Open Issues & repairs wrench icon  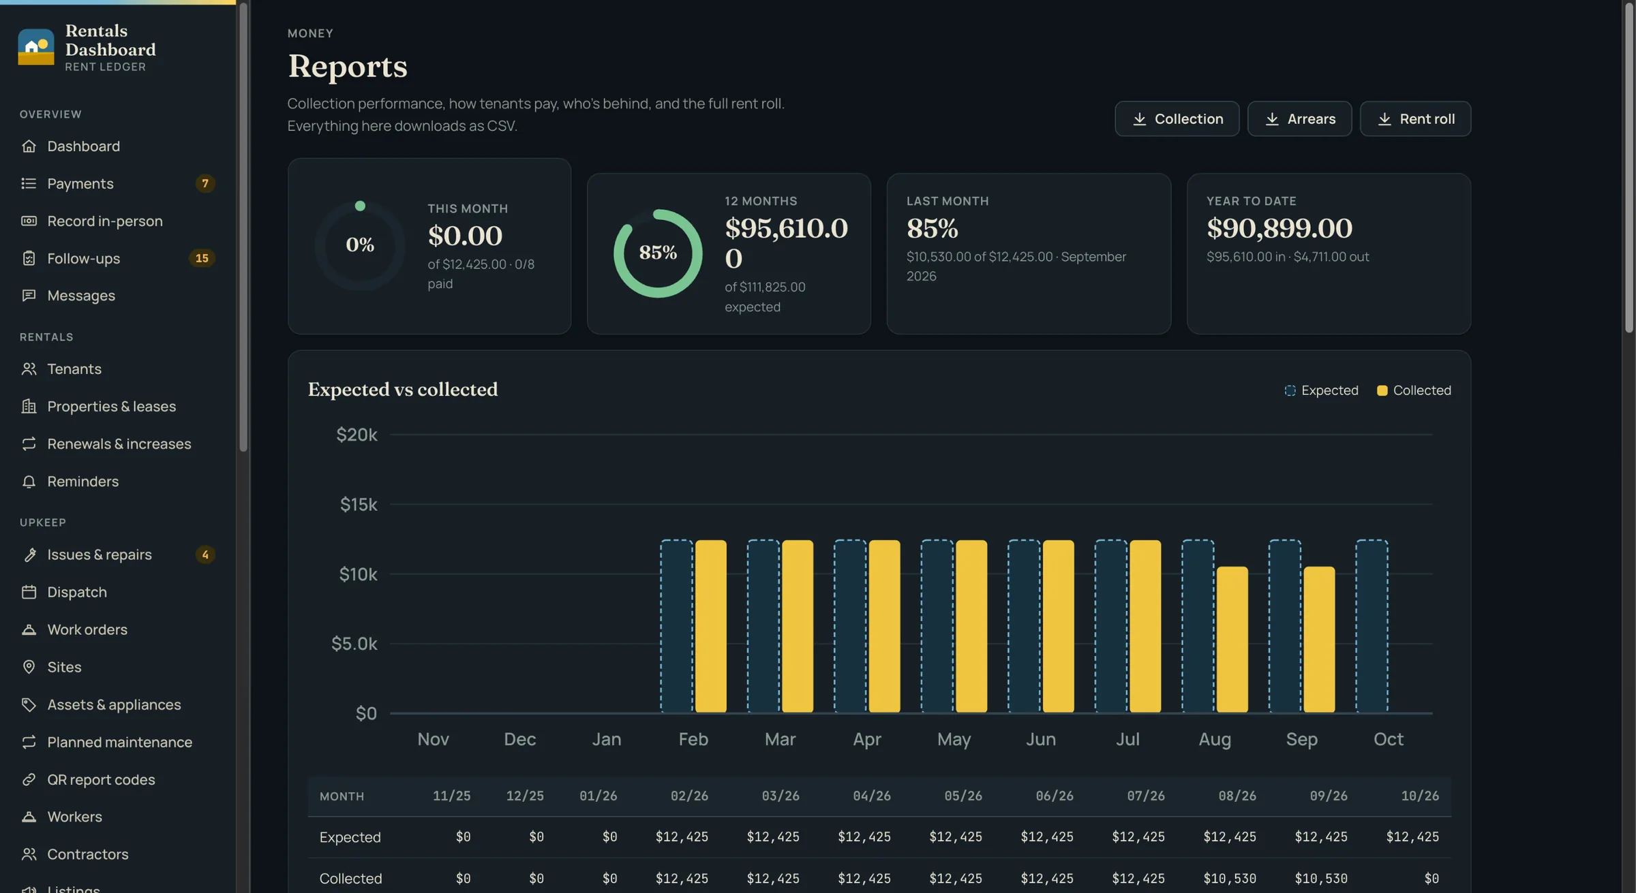point(29,554)
